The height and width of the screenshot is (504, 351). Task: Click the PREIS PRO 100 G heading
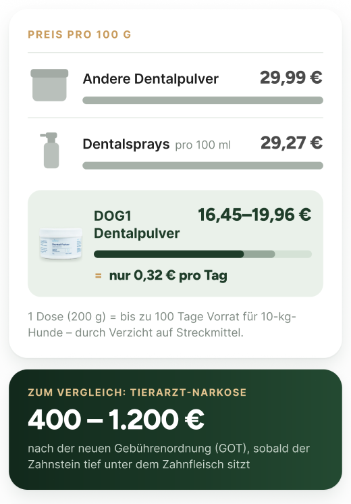(x=80, y=34)
